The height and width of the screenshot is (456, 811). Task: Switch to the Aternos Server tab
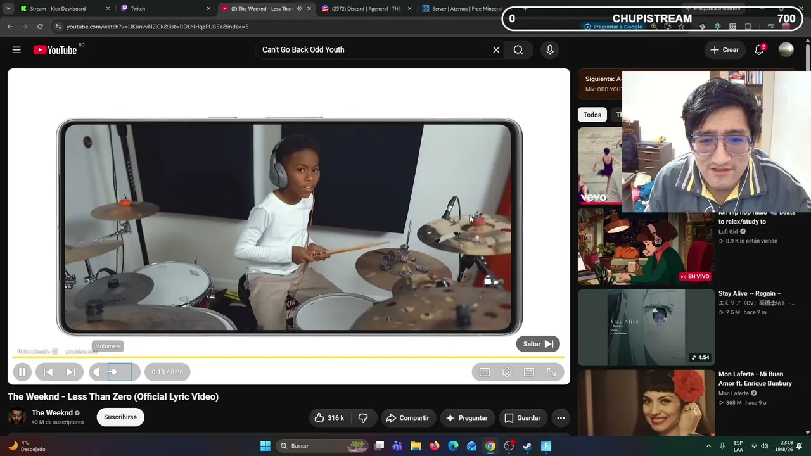pyautogui.click(x=466, y=9)
